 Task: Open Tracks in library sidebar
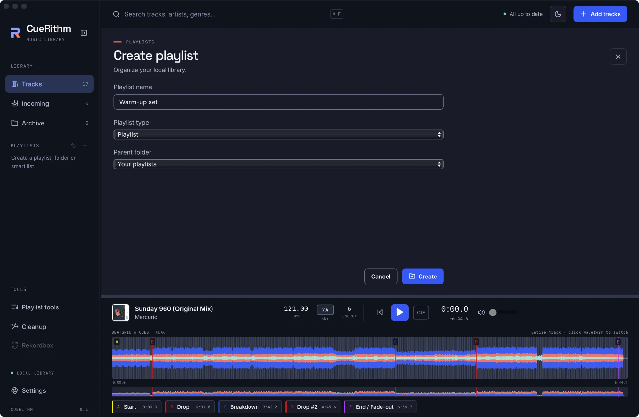coord(50,84)
